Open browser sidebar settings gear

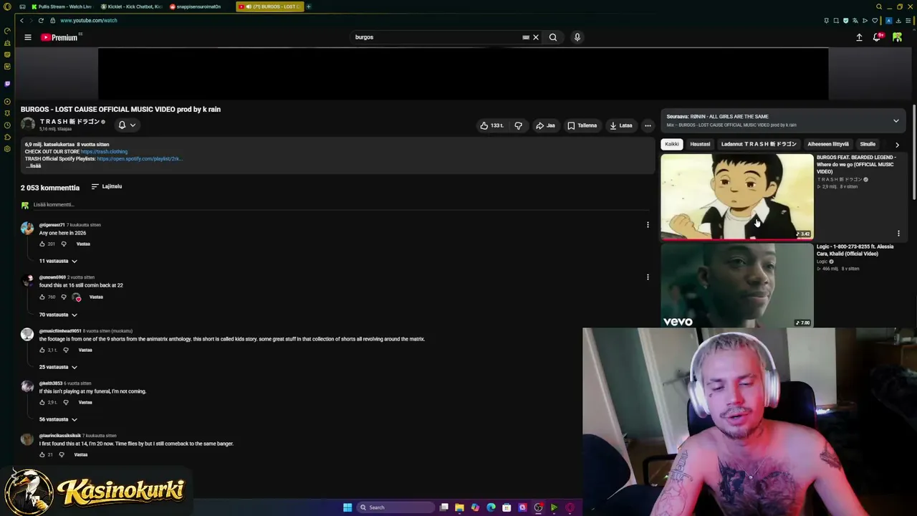point(7,149)
